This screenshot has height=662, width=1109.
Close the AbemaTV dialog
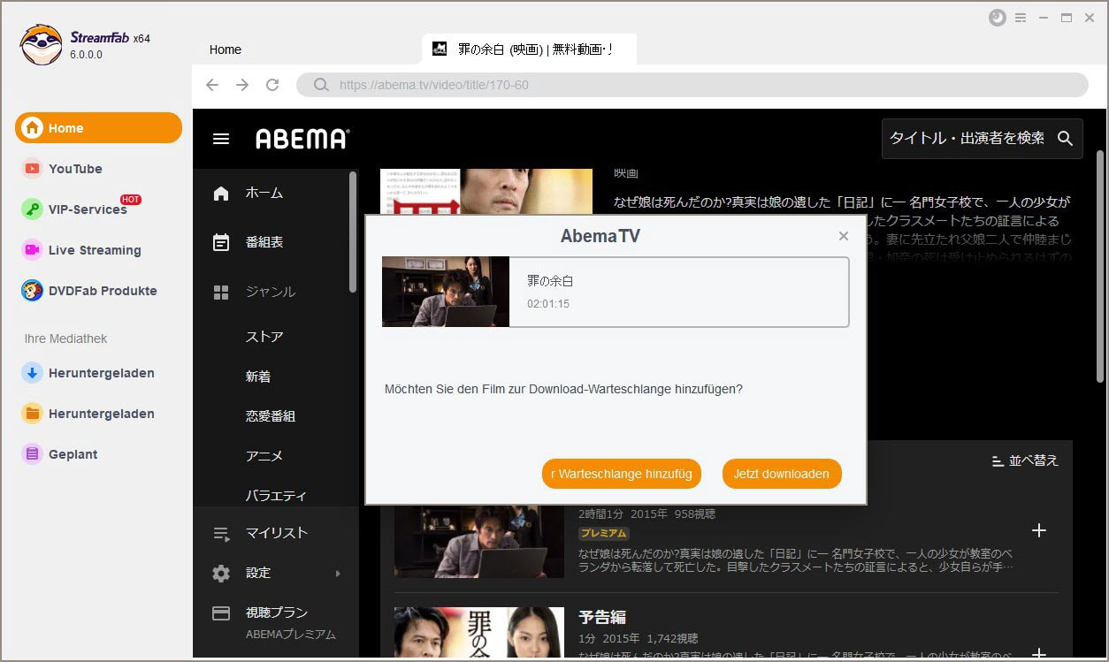point(844,236)
